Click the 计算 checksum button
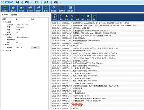144x110 pixels. point(35,48)
